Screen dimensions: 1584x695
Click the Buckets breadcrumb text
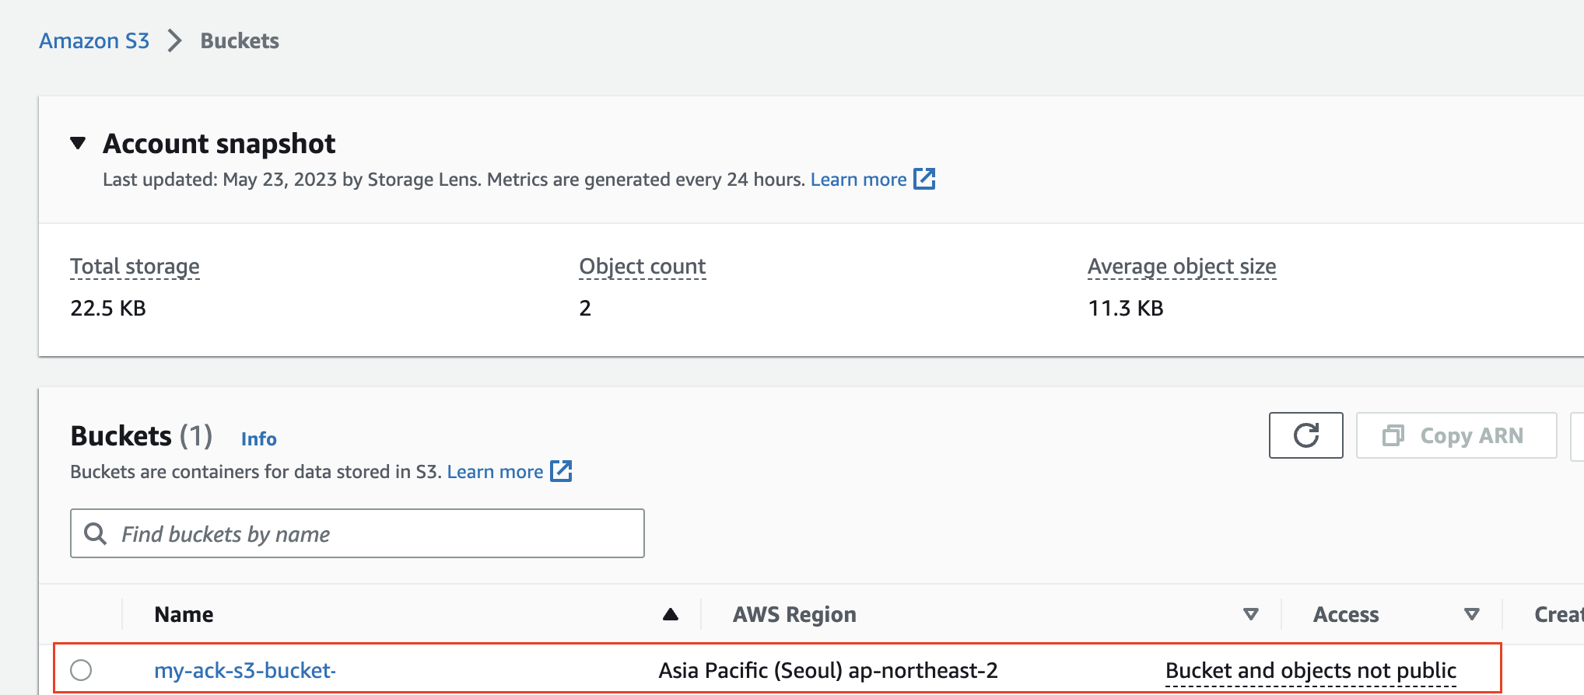coord(240,40)
